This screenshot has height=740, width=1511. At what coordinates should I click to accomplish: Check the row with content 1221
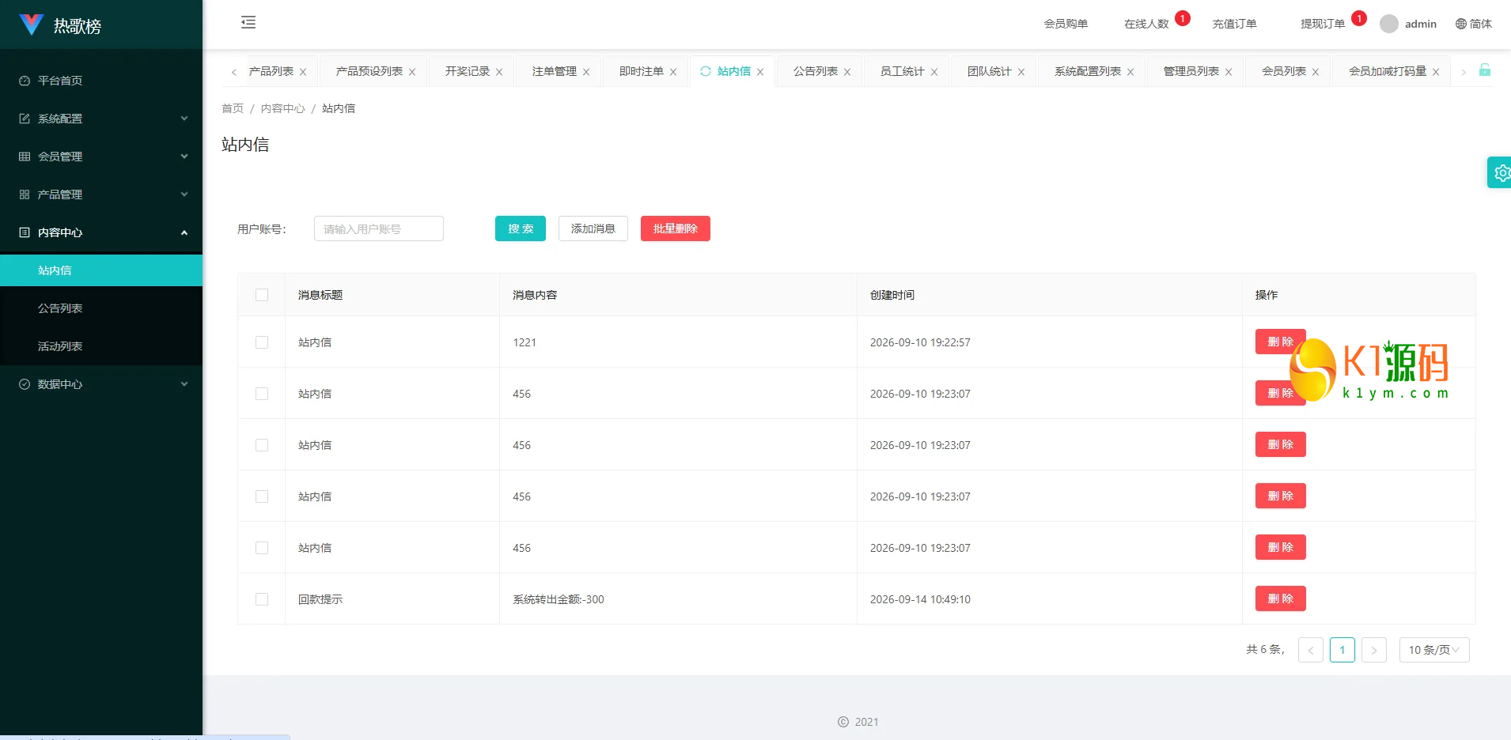262,342
